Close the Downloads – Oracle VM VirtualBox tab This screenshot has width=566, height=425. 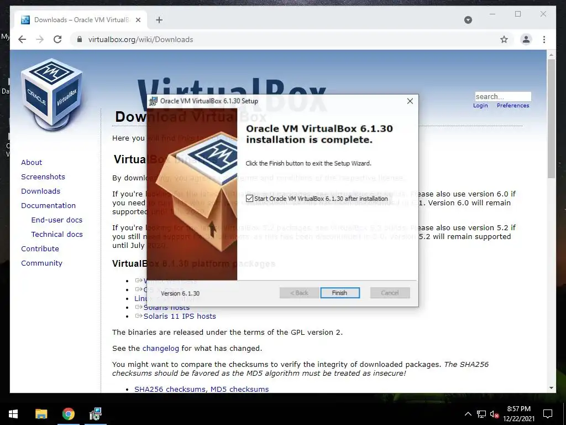[138, 20]
